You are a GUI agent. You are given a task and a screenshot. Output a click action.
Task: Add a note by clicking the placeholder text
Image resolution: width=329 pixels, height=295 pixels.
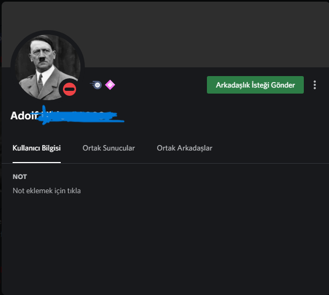(47, 190)
